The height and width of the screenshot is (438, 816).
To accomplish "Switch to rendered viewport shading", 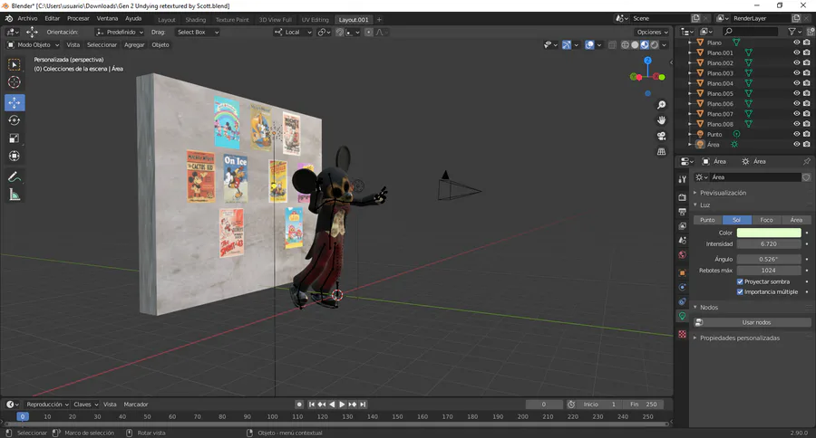I will (655, 45).
